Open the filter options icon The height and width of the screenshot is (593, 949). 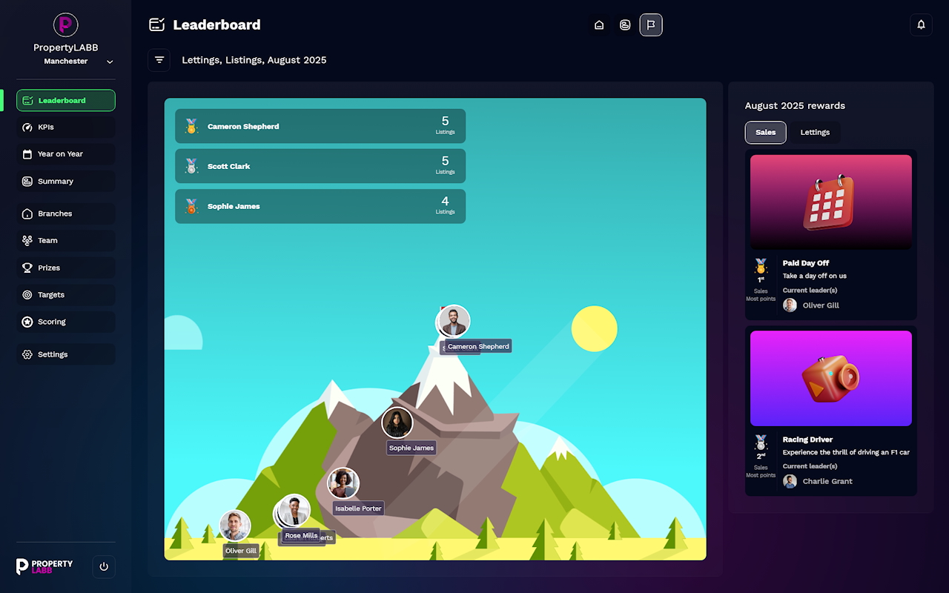(159, 60)
